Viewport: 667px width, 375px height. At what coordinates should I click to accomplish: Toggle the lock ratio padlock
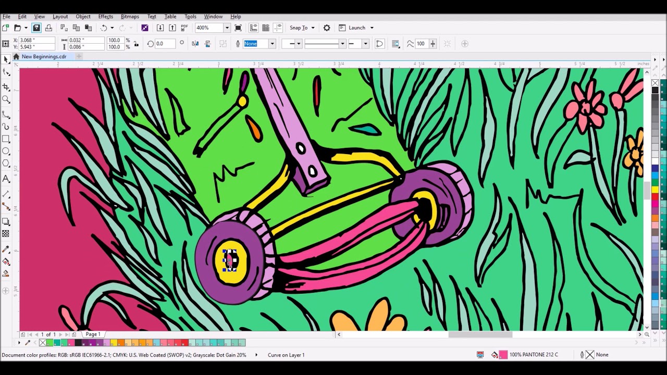tap(136, 44)
